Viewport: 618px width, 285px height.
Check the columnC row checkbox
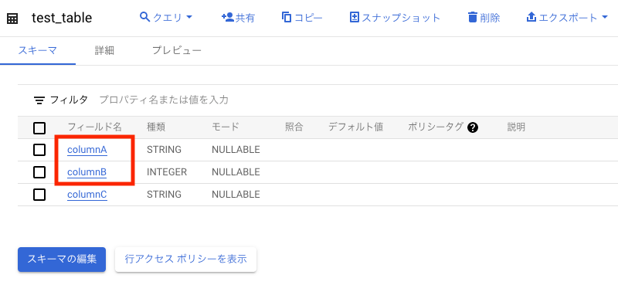pyautogui.click(x=39, y=195)
